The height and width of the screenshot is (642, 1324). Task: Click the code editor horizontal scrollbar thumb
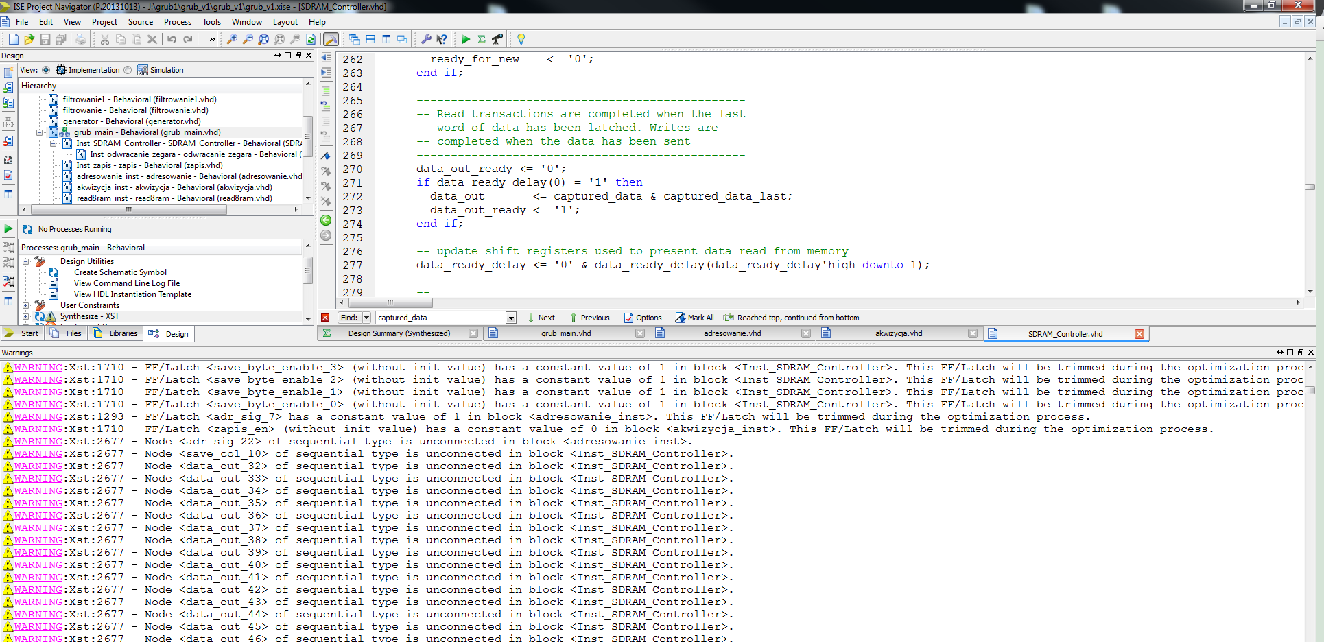[390, 302]
